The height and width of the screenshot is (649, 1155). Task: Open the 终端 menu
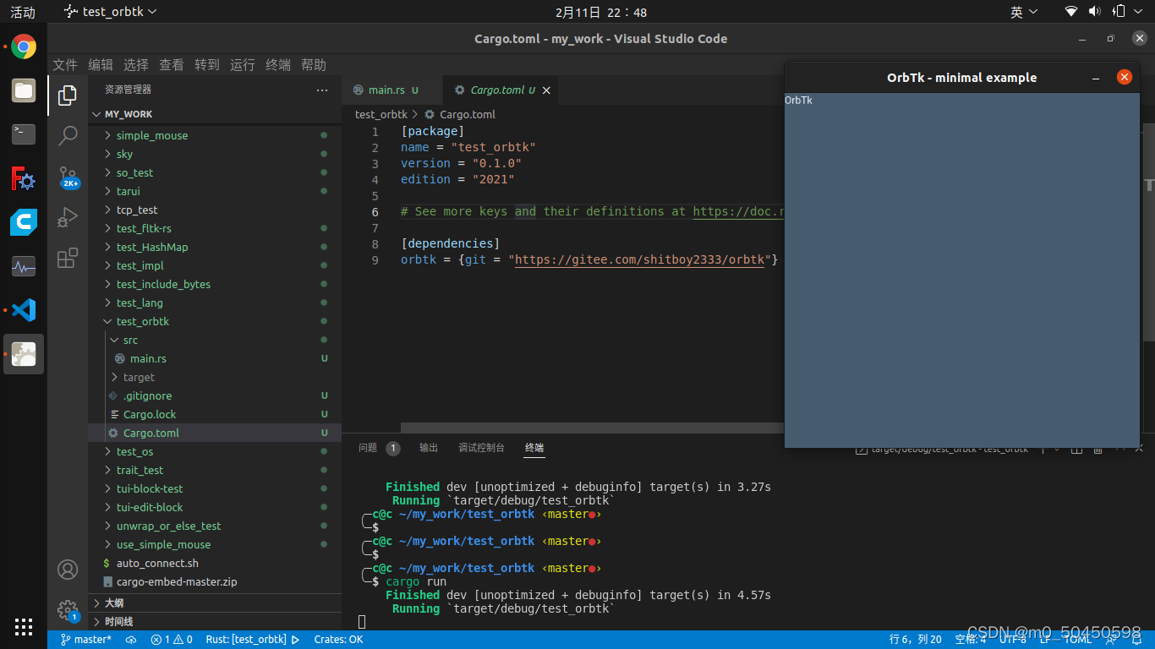(x=278, y=65)
